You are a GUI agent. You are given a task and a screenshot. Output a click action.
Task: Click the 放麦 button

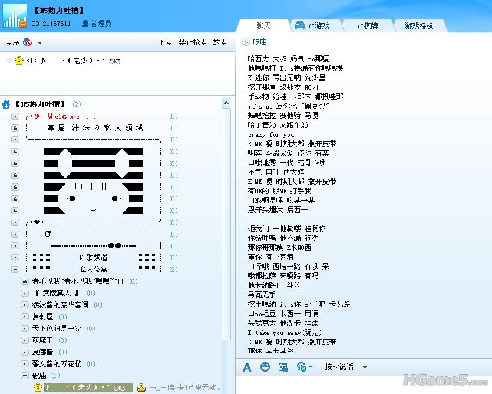pos(220,42)
